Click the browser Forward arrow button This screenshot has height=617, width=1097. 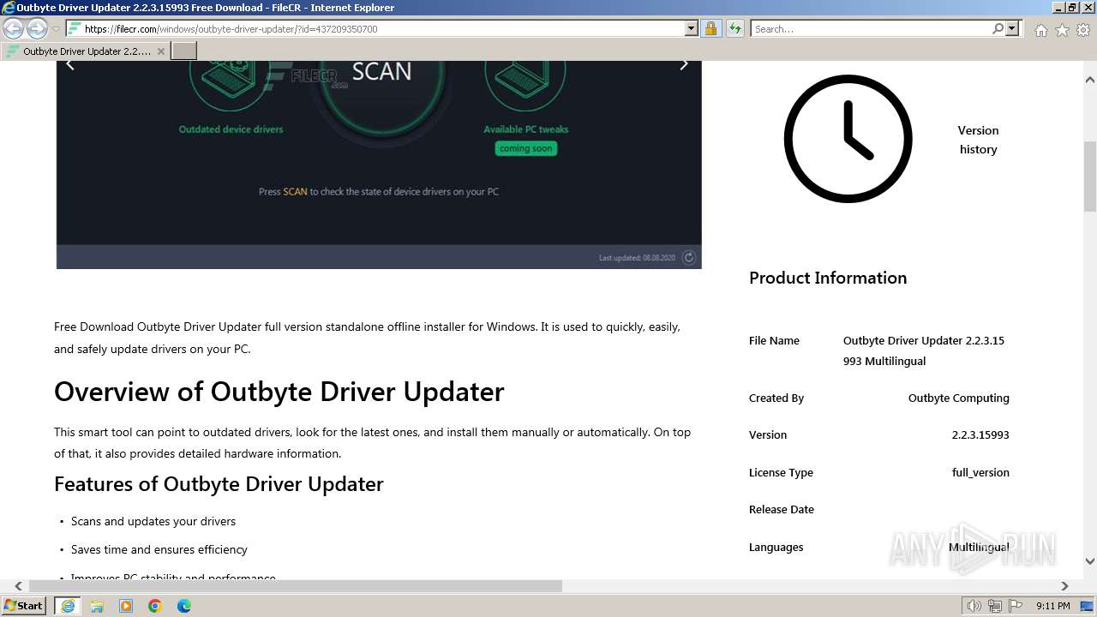[x=37, y=29]
